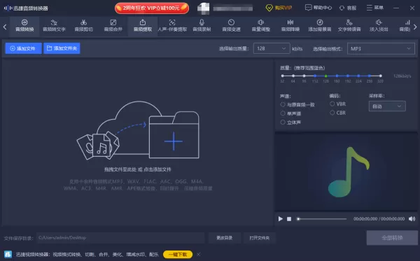This screenshot has height=261, width=420.
Task: Open the 音频降噪 noise reduction tool
Action: (290, 26)
